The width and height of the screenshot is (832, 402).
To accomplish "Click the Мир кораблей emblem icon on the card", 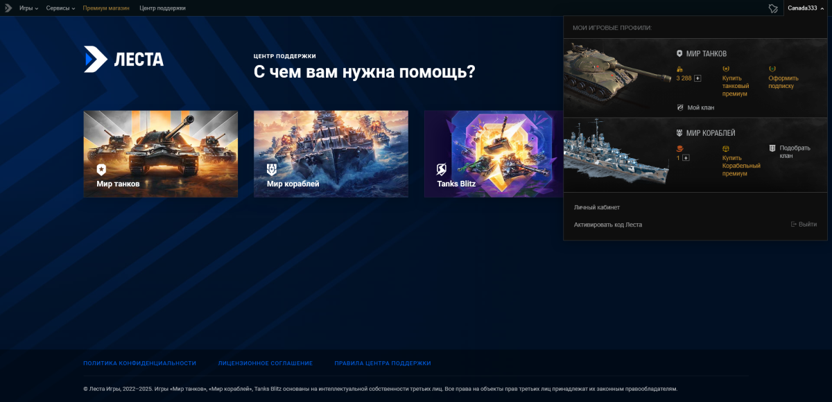I will tap(272, 169).
